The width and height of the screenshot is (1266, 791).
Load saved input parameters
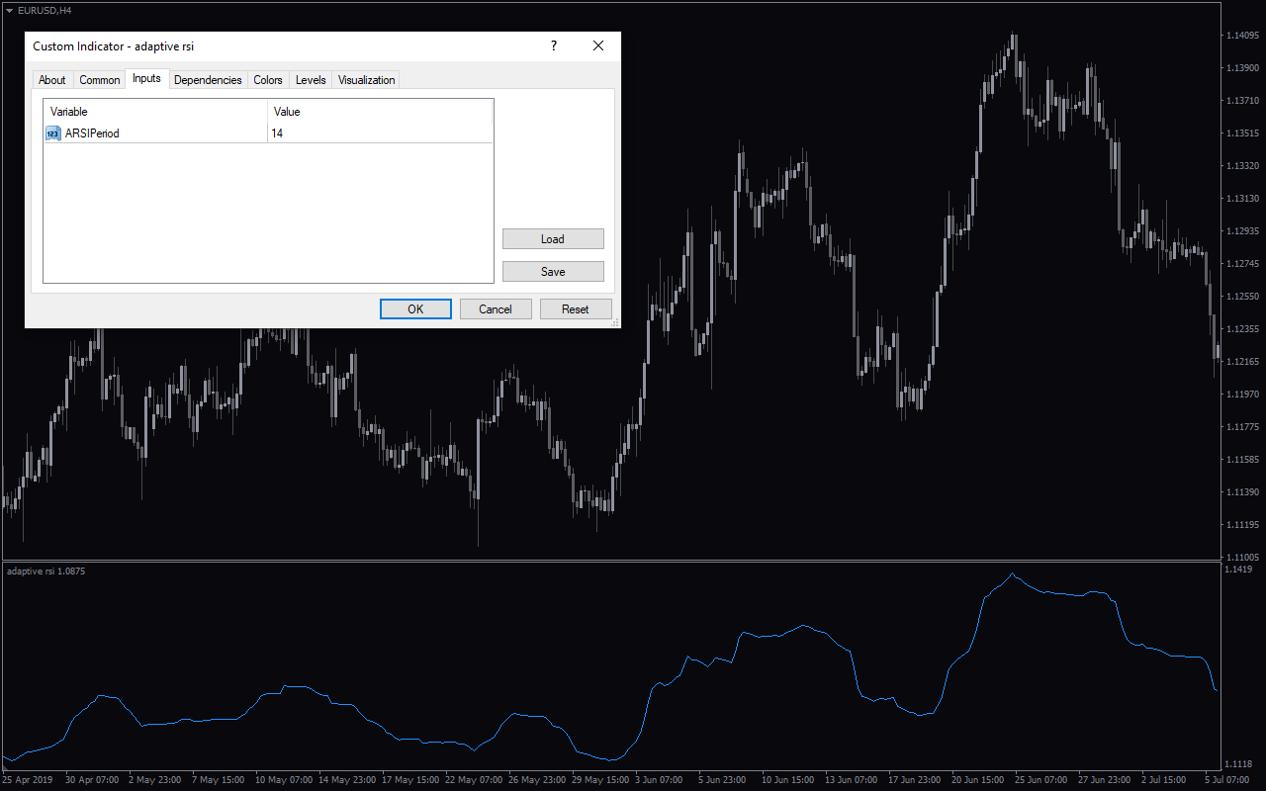553,239
